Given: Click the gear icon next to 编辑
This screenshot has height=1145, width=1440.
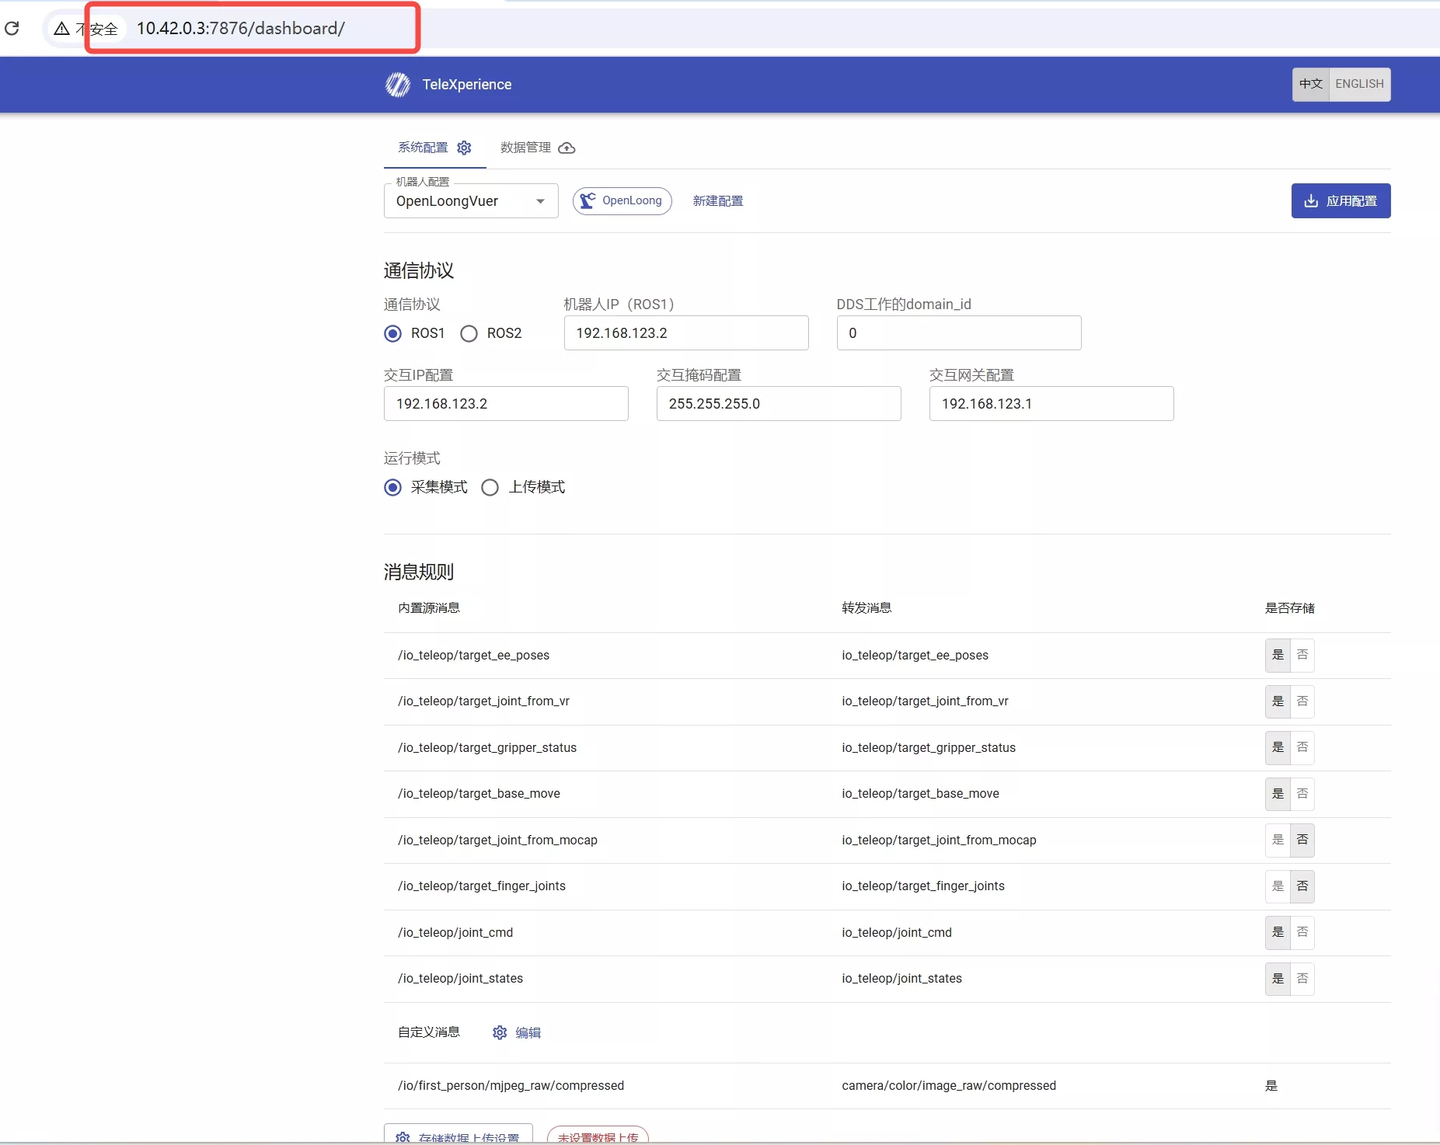Looking at the screenshot, I should (x=500, y=1032).
